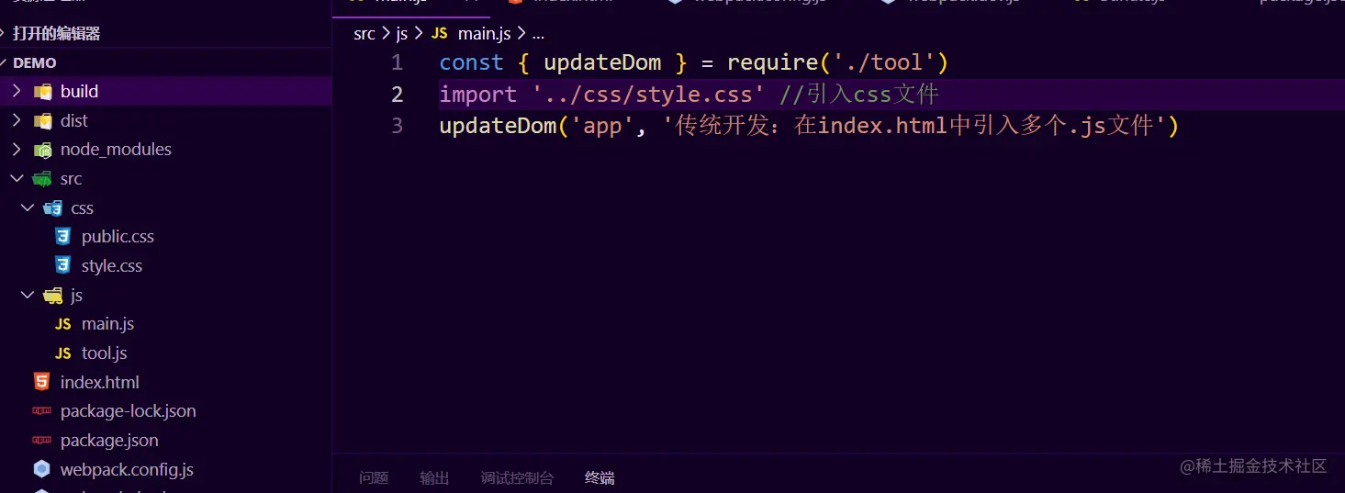
Task: Collapse the DEMO project section
Action: pyautogui.click(x=35, y=62)
